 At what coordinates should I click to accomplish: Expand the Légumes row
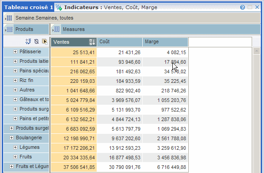point(15,148)
